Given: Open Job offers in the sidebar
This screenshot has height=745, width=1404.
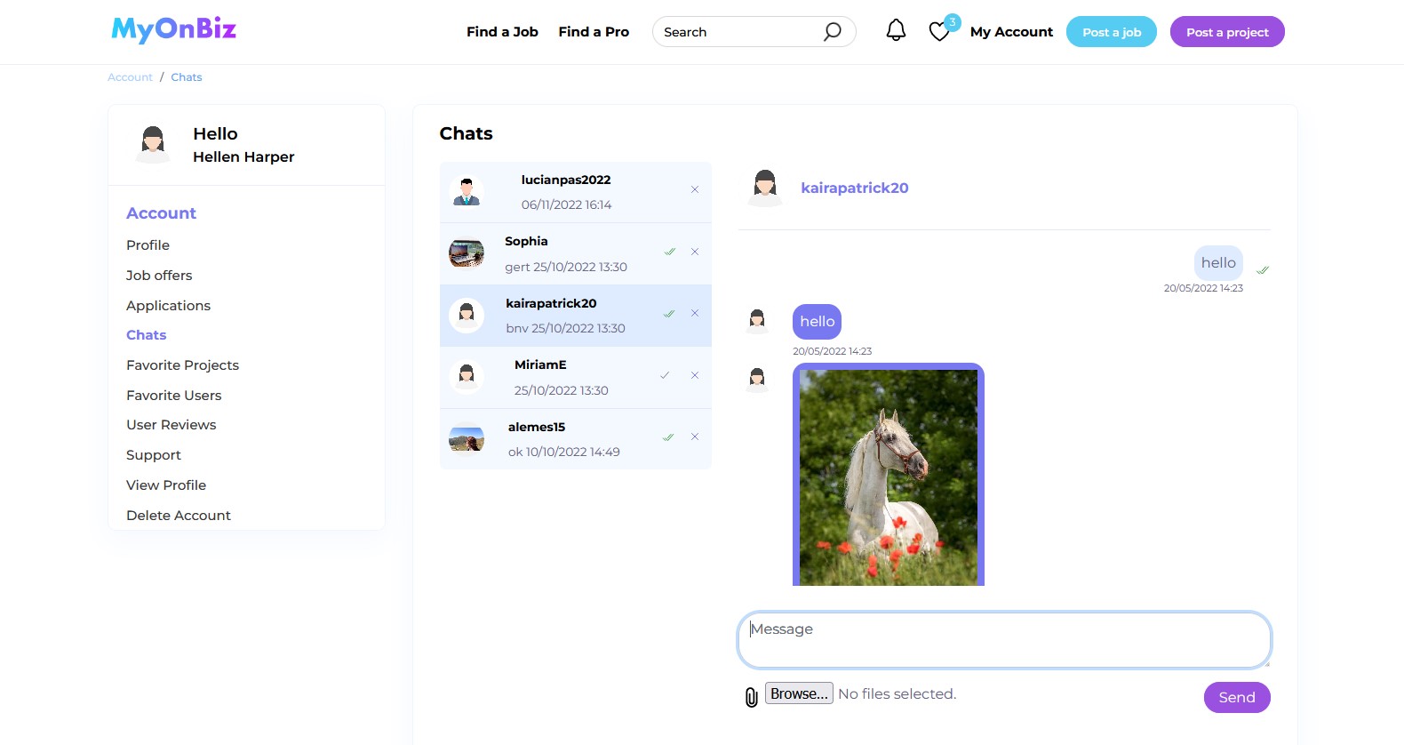Looking at the screenshot, I should pyautogui.click(x=159, y=276).
